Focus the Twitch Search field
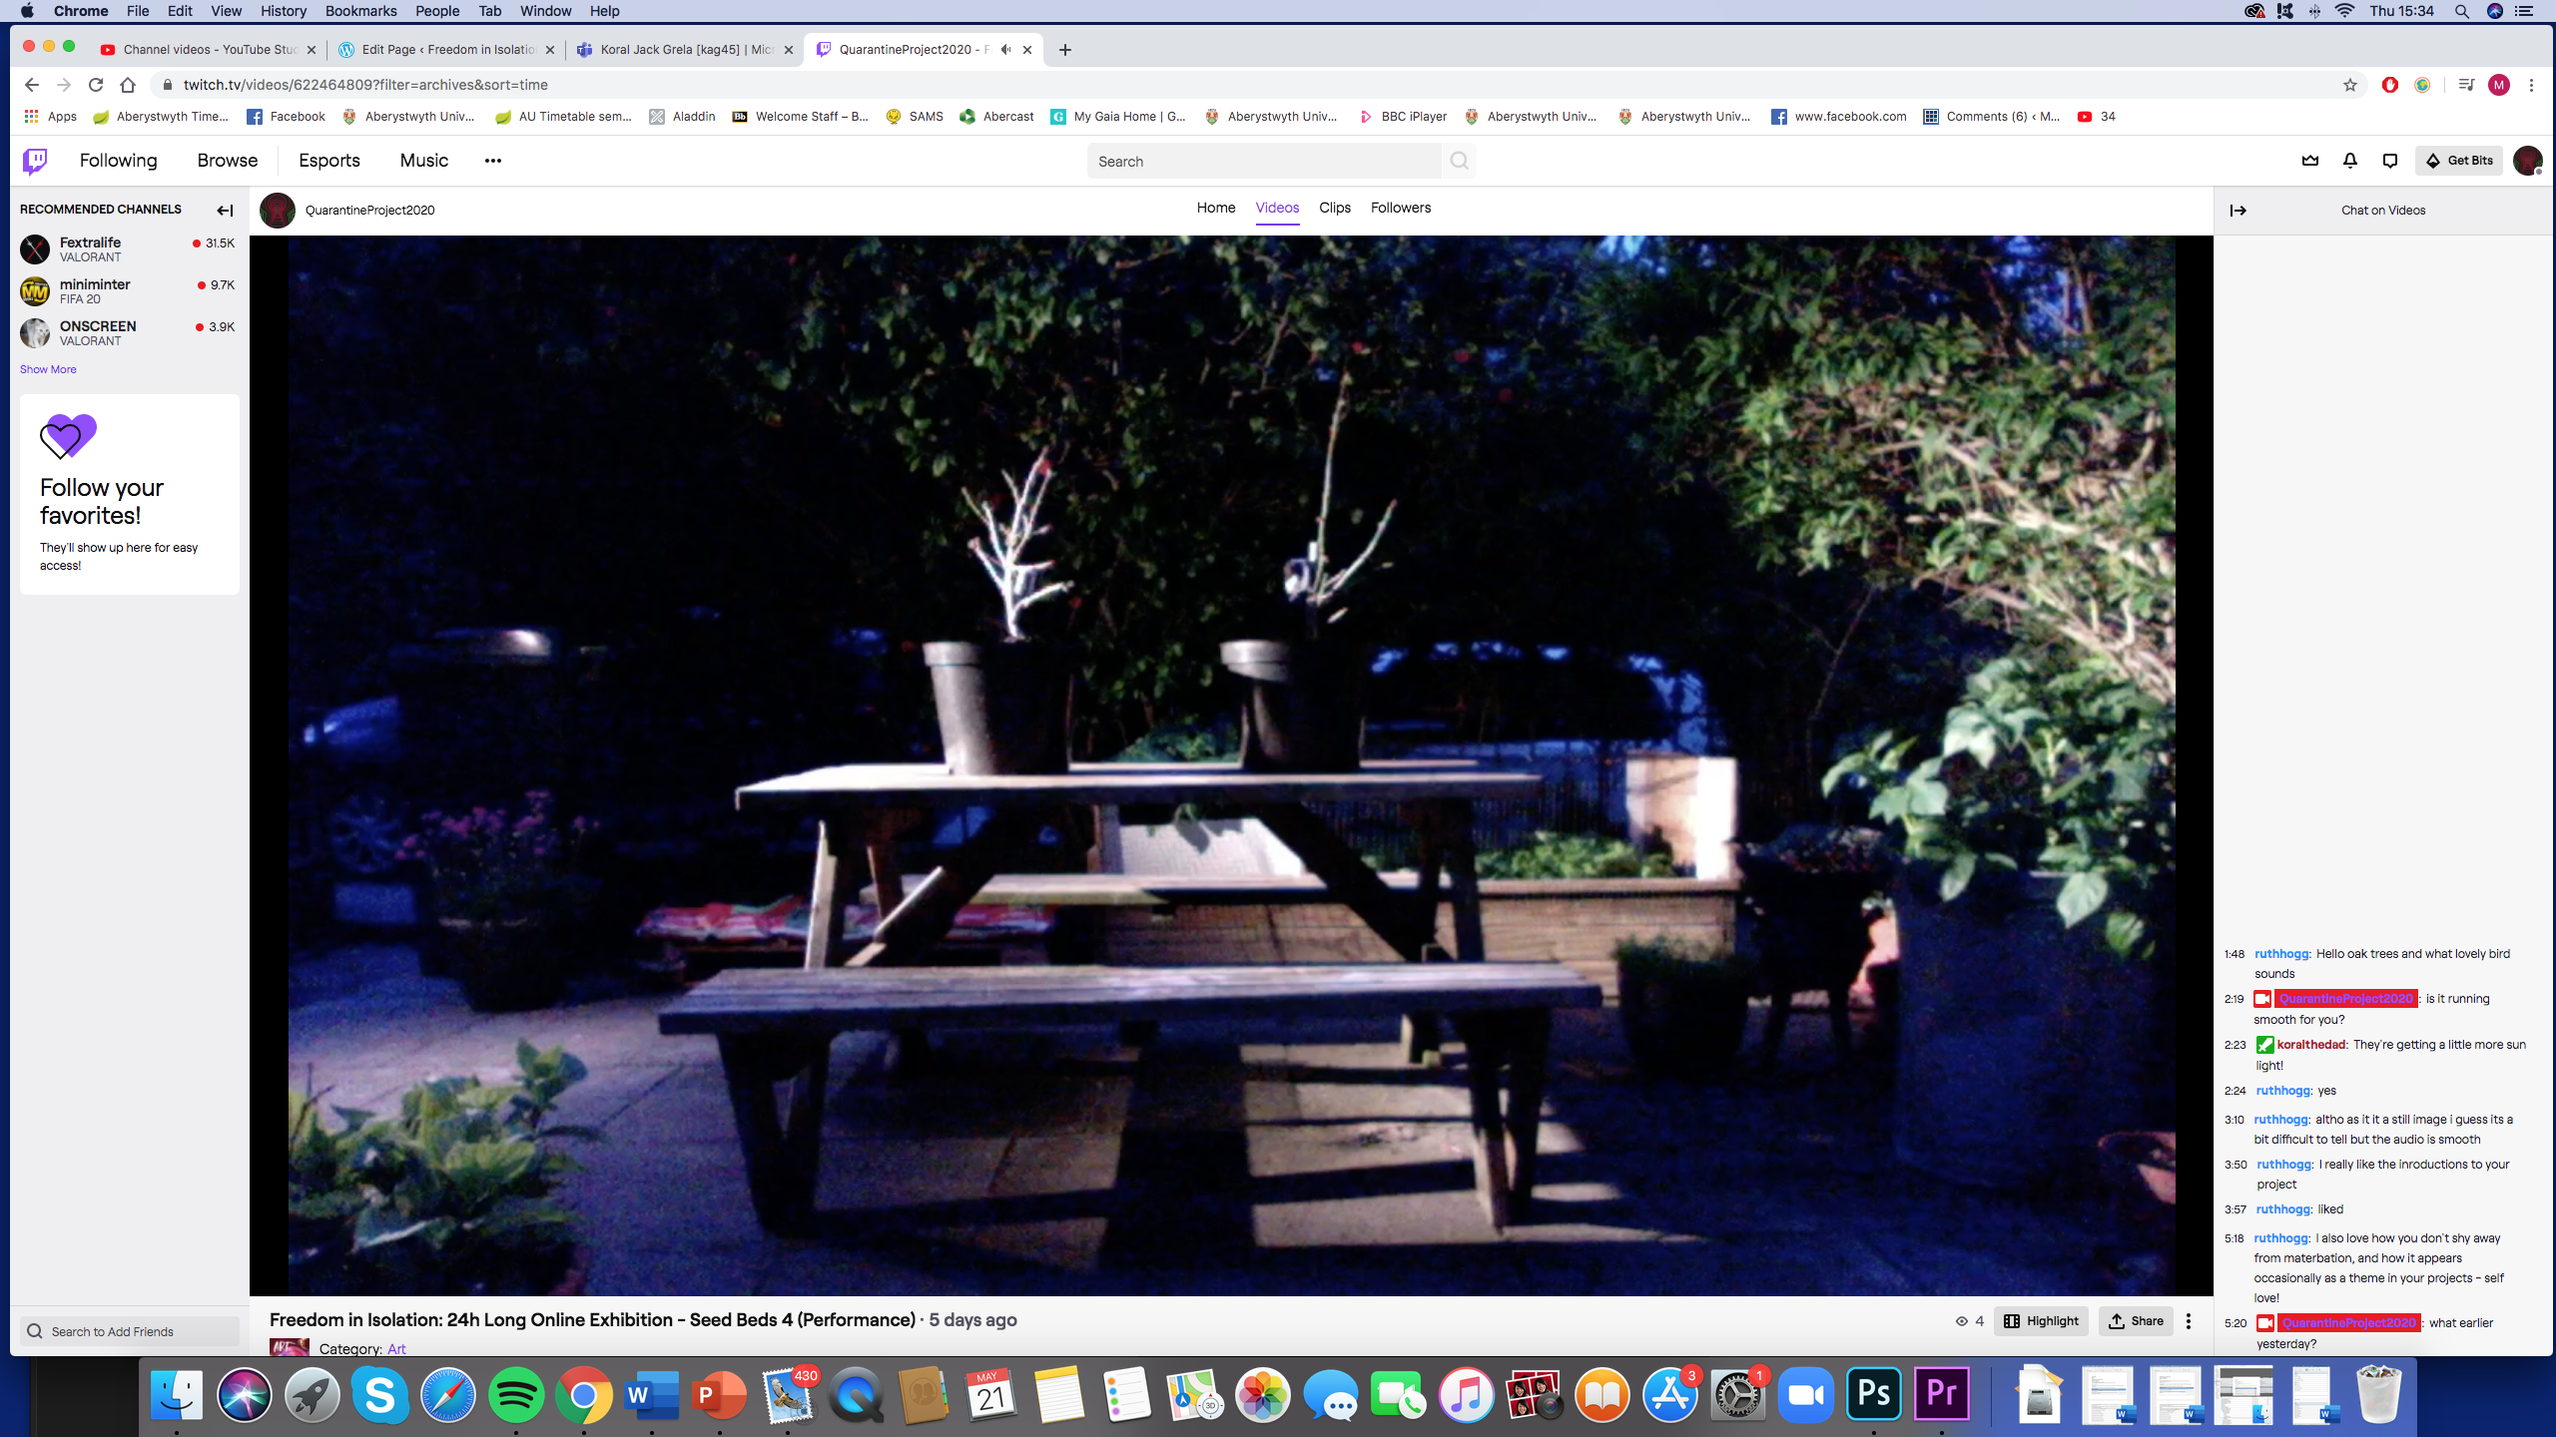2556x1437 pixels. coord(1264,161)
